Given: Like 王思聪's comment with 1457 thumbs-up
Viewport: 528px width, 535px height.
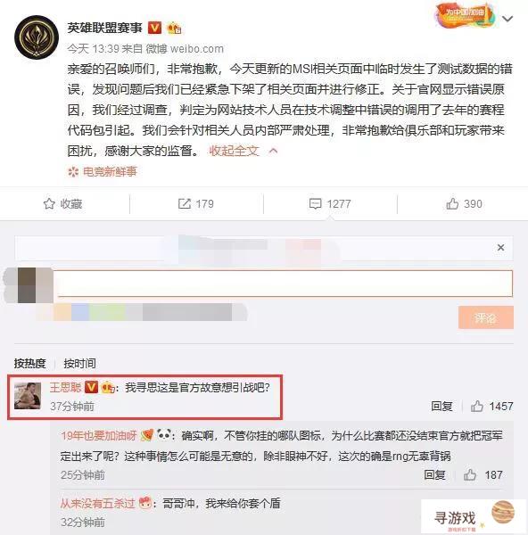Looking at the screenshot, I should (491, 406).
